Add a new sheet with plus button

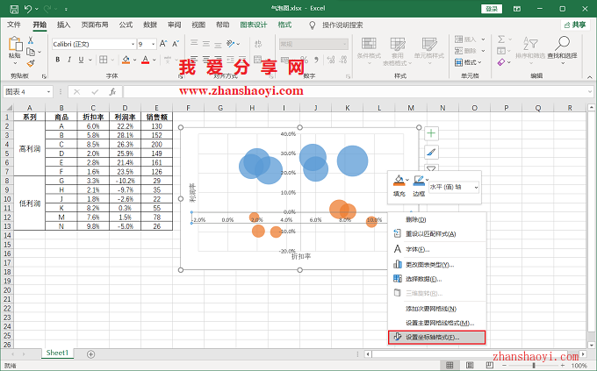coord(90,354)
